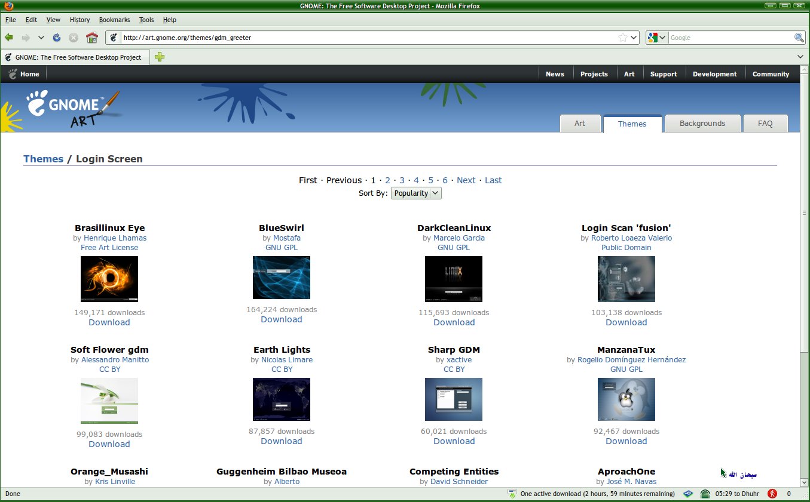
Task: Expand the search engine chooser next to Google logo
Action: click(x=664, y=37)
